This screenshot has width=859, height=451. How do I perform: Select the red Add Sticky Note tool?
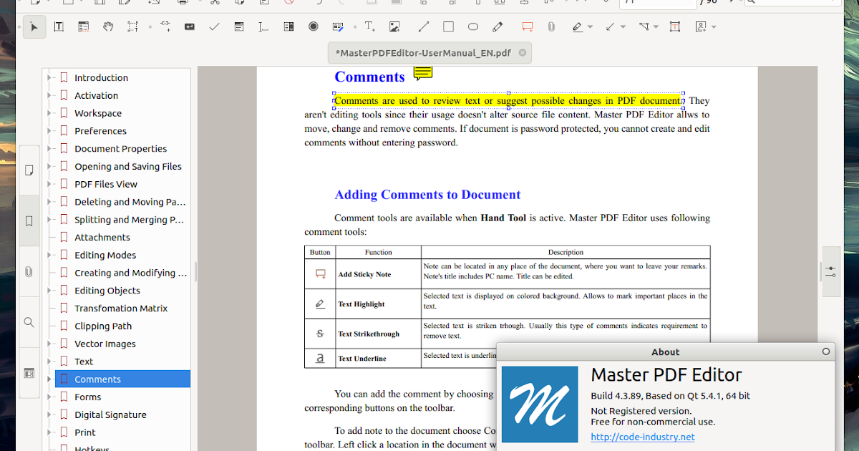coord(528,27)
